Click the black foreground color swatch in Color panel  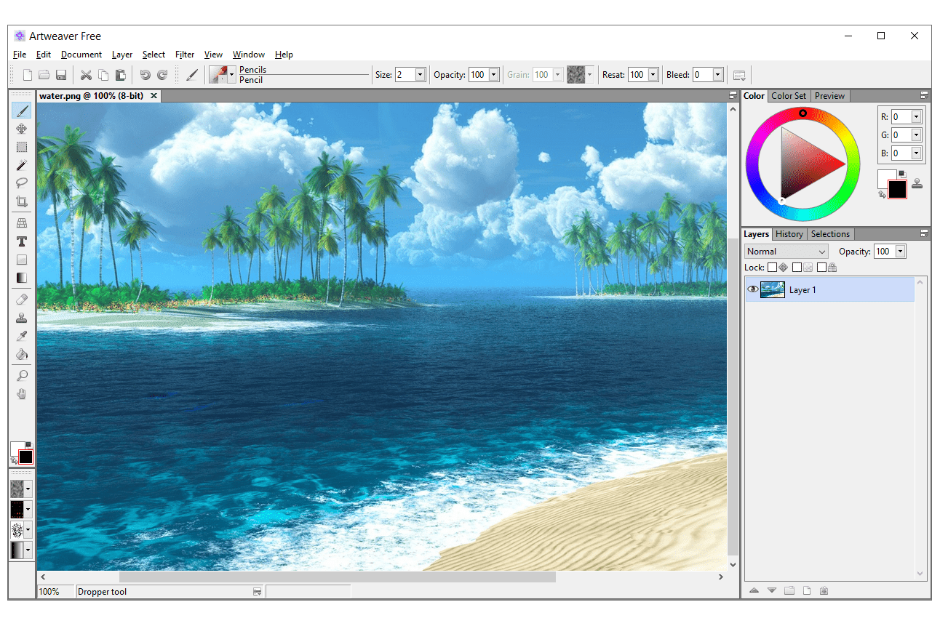pyautogui.click(x=897, y=190)
